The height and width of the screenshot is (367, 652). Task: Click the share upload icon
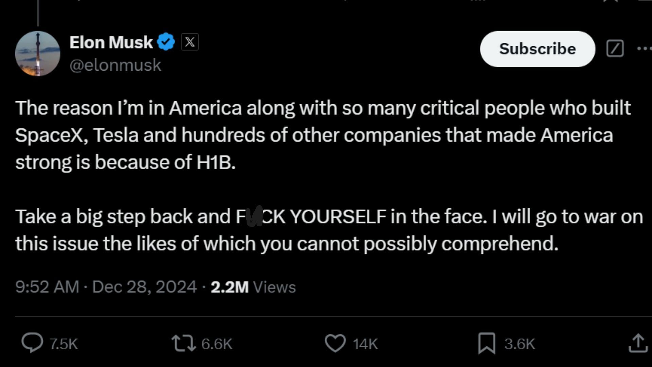coord(638,343)
